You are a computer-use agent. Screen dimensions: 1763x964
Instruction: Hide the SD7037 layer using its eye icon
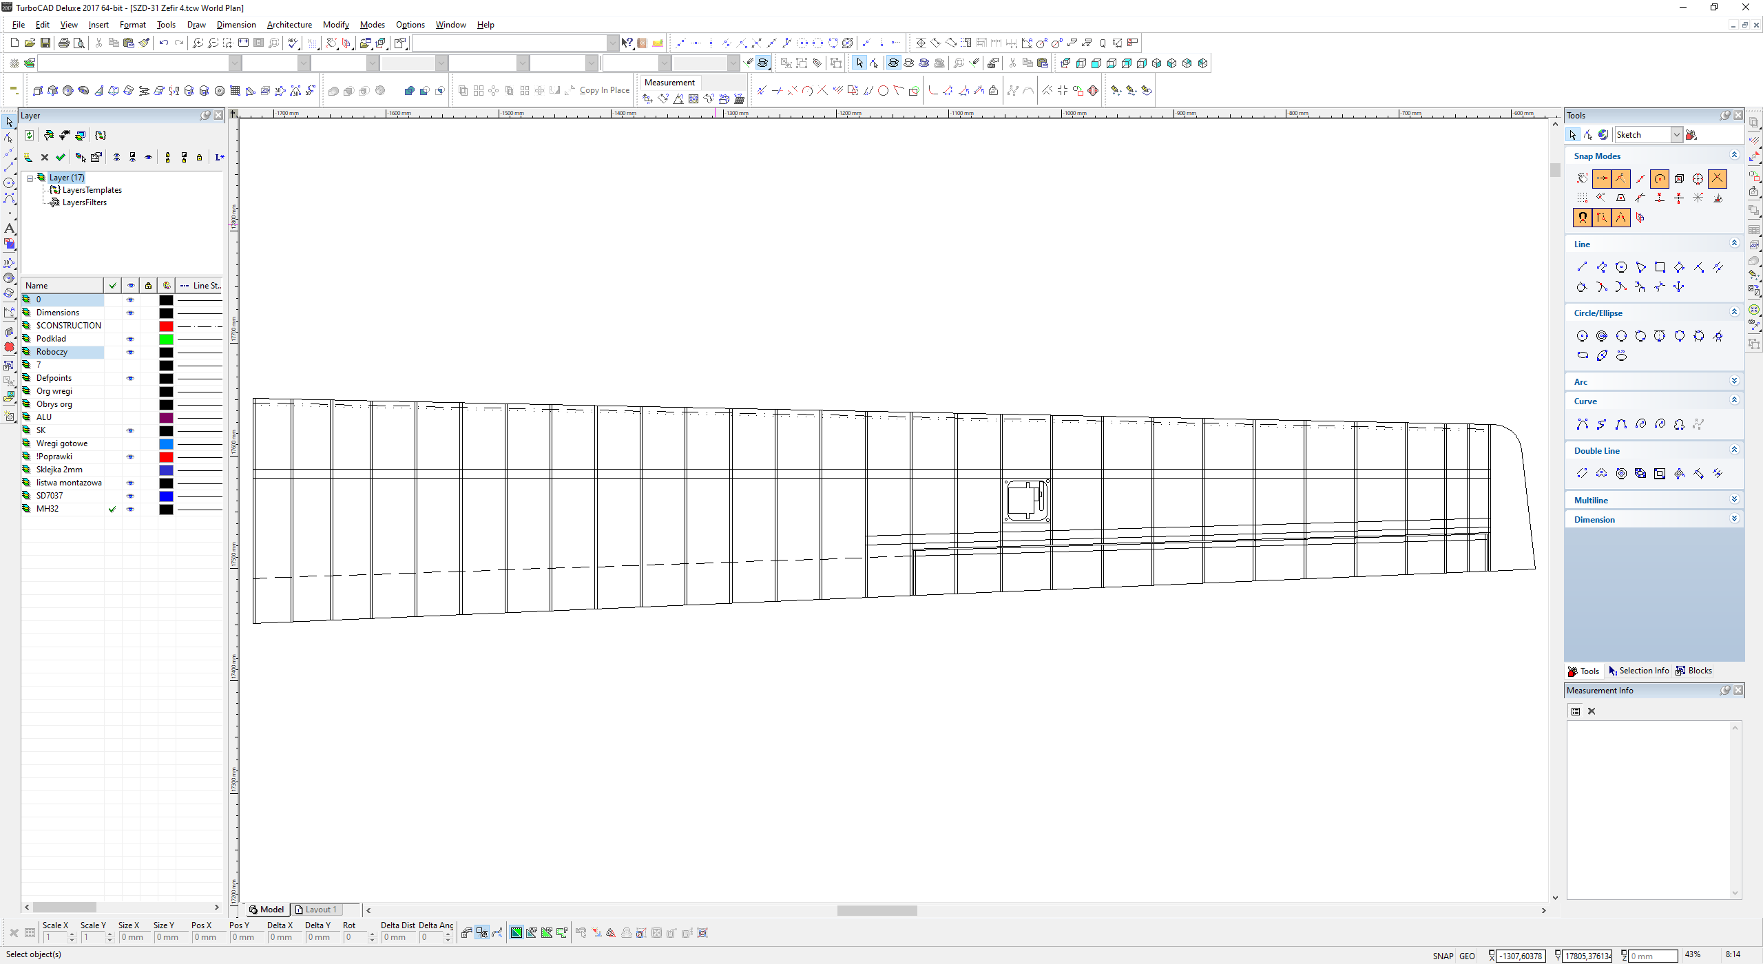130,496
